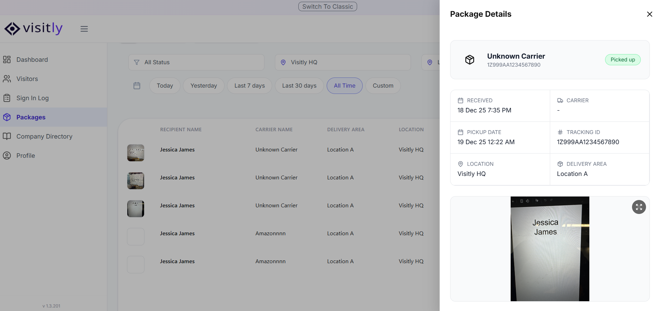The width and height of the screenshot is (660, 311).
Task: Click the Packages box icon in sidebar
Action: 7,117
